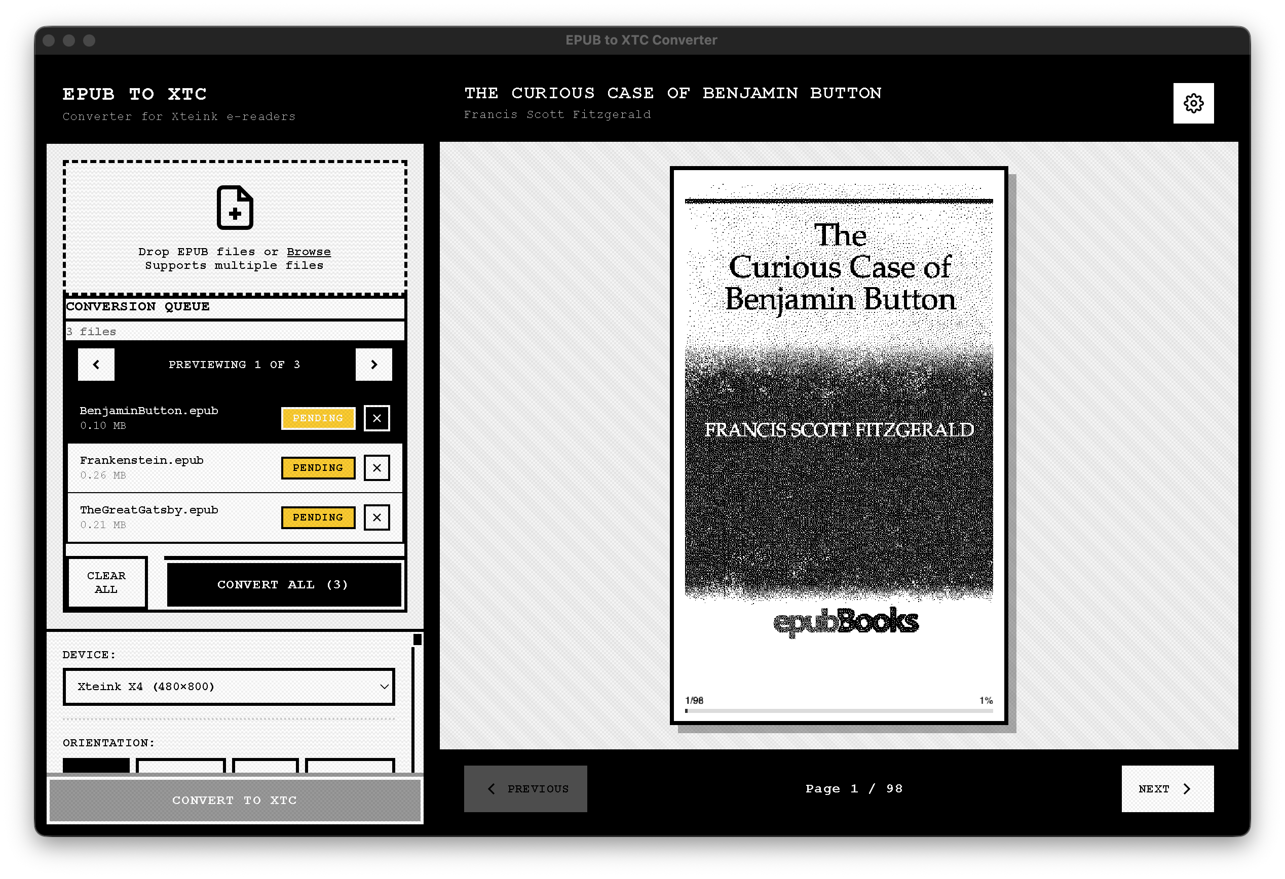
Task: Click the left arrow to preview previous file
Action: tap(96, 365)
